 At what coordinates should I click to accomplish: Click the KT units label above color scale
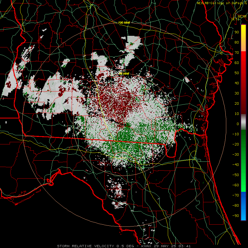235,19
